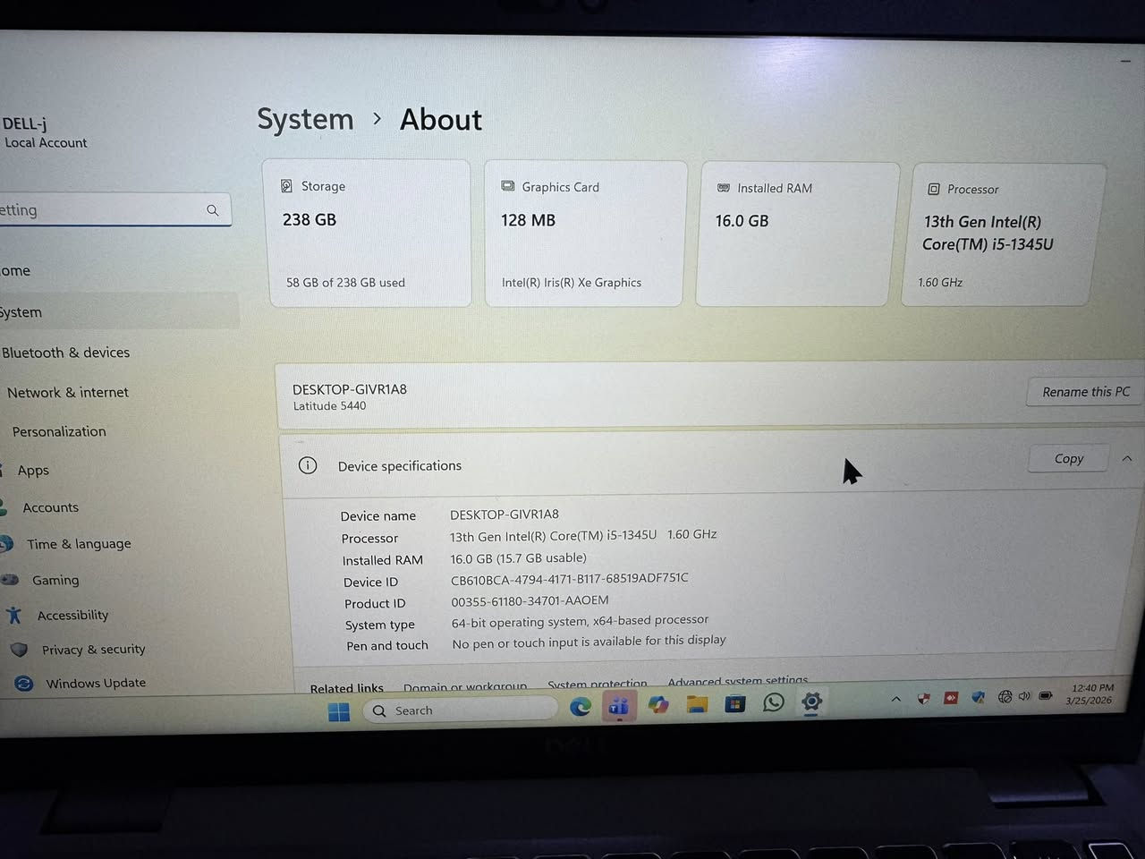Clear the settings search box with magnifier icon
The image size is (1145, 859).
[x=212, y=209]
